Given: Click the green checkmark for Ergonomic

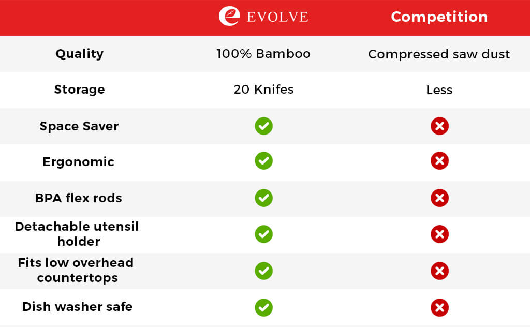Looking at the screenshot, I should tap(263, 161).
